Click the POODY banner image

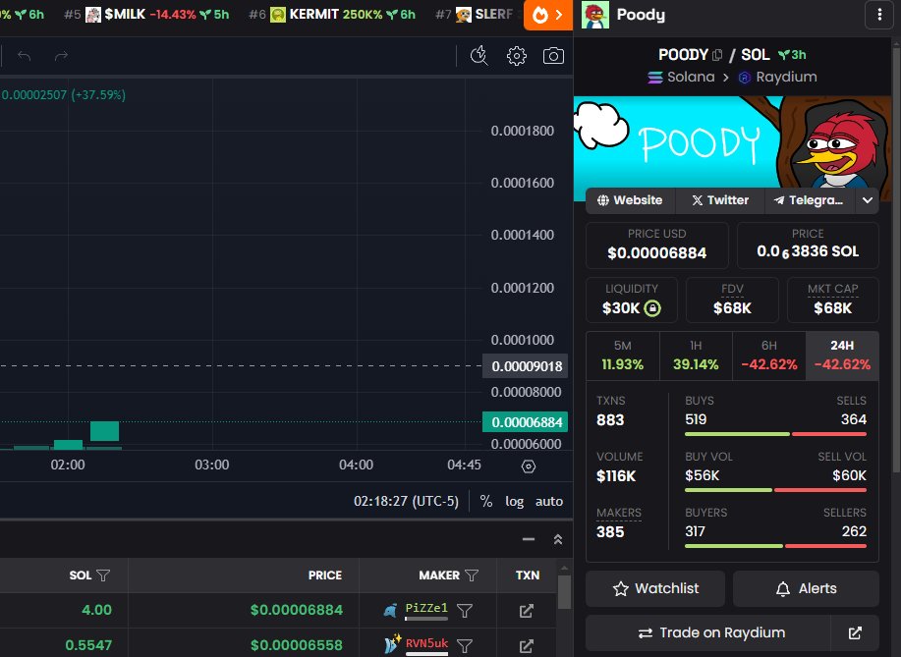coord(733,148)
